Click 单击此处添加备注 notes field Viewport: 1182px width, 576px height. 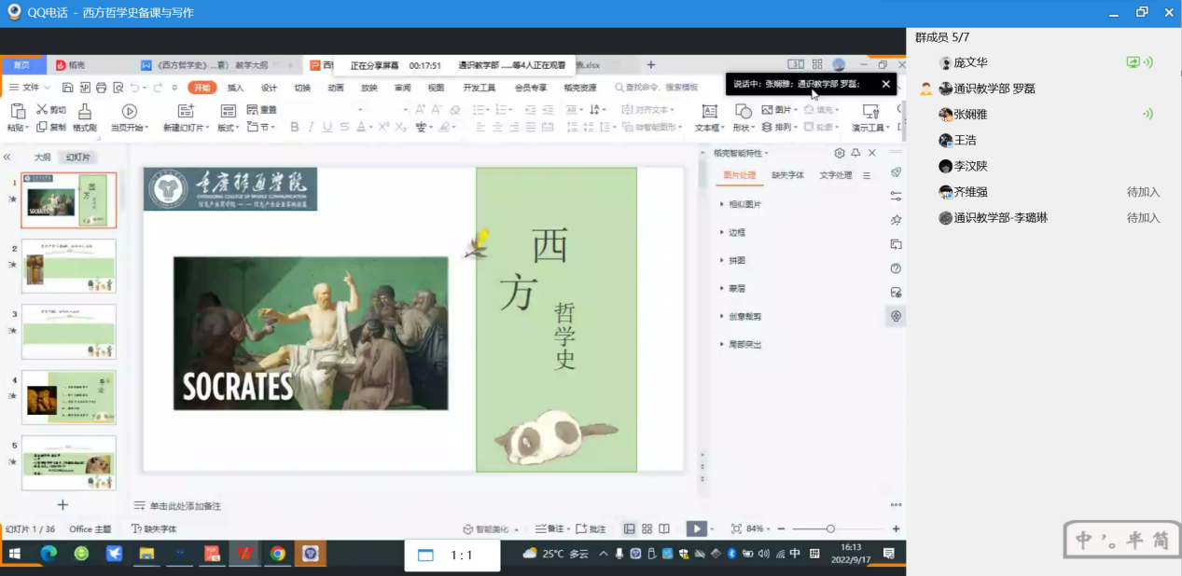pos(185,505)
